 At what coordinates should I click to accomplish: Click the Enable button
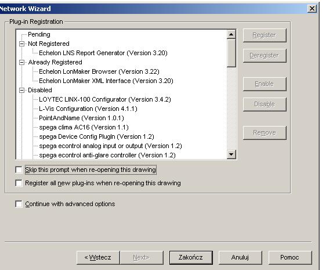(x=265, y=84)
